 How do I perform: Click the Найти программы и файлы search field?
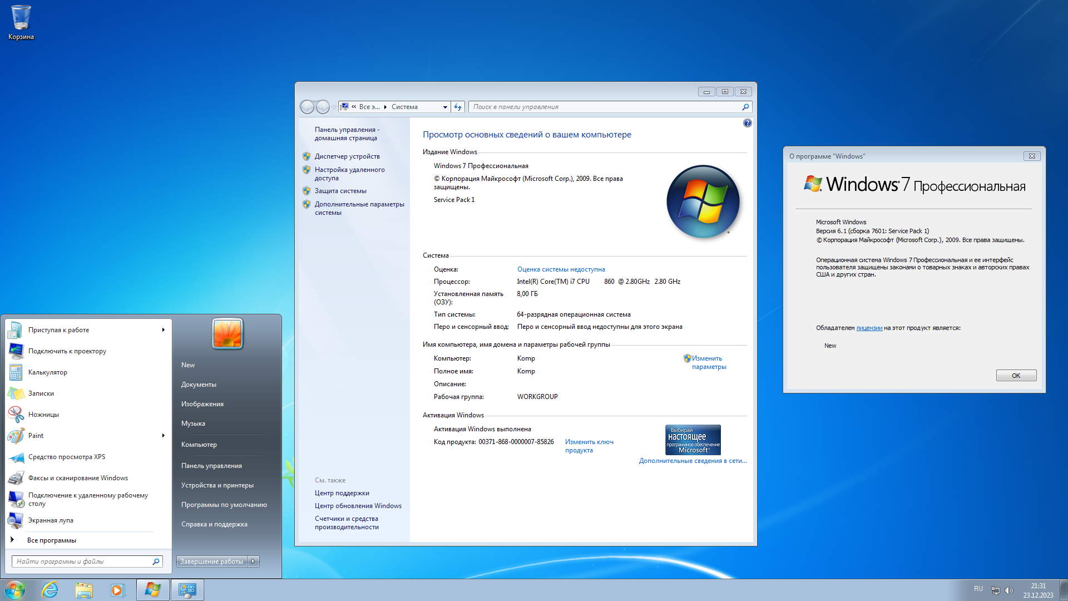pos(82,561)
